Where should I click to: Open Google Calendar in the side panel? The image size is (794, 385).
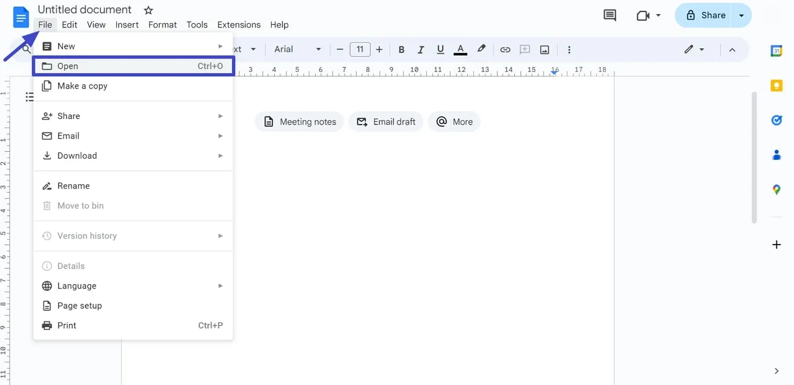click(776, 51)
